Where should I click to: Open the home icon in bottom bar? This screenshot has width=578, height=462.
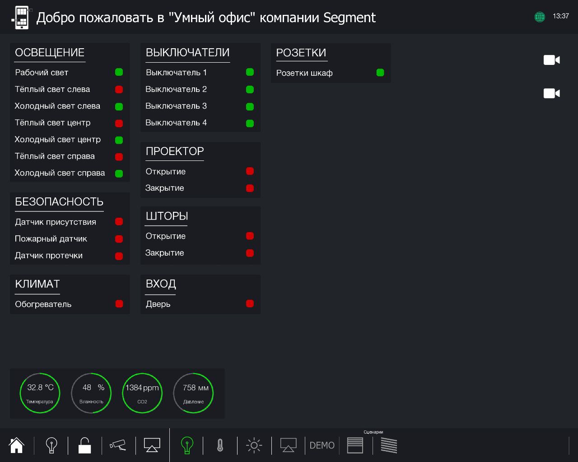coord(17,445)
